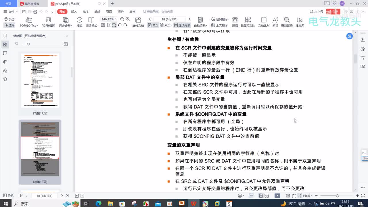The width and height of the screenshot is (368, 207).
Task: Open the 插入 ribbon tab
Action: click(74, 12)
